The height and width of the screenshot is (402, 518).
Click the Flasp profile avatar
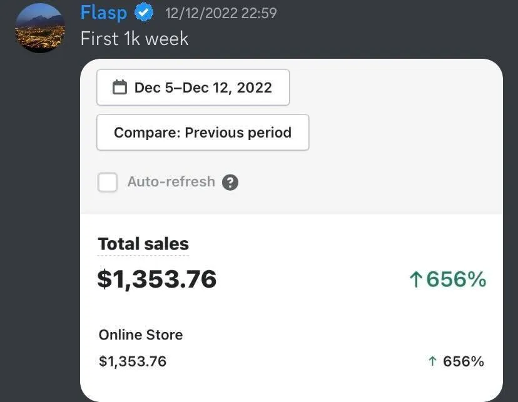pos(40,28)
